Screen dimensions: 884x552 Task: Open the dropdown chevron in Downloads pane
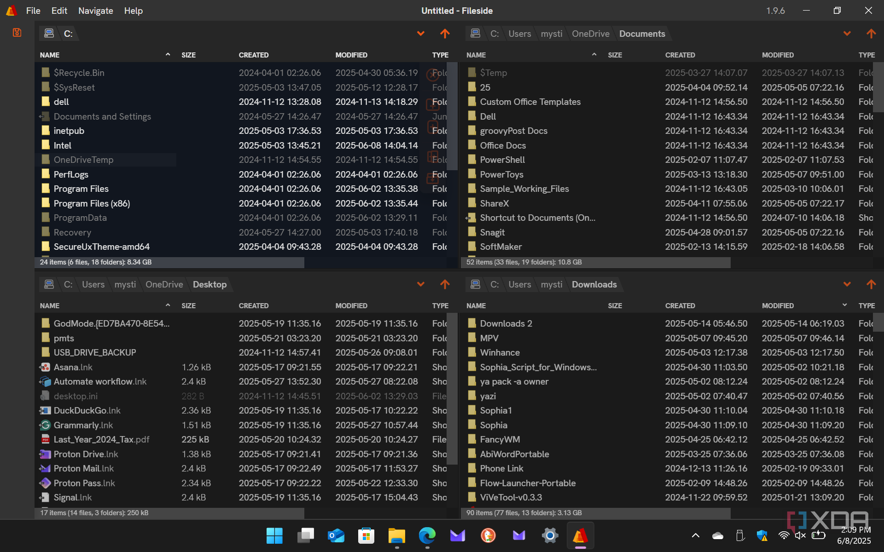(x=847, y=284)
